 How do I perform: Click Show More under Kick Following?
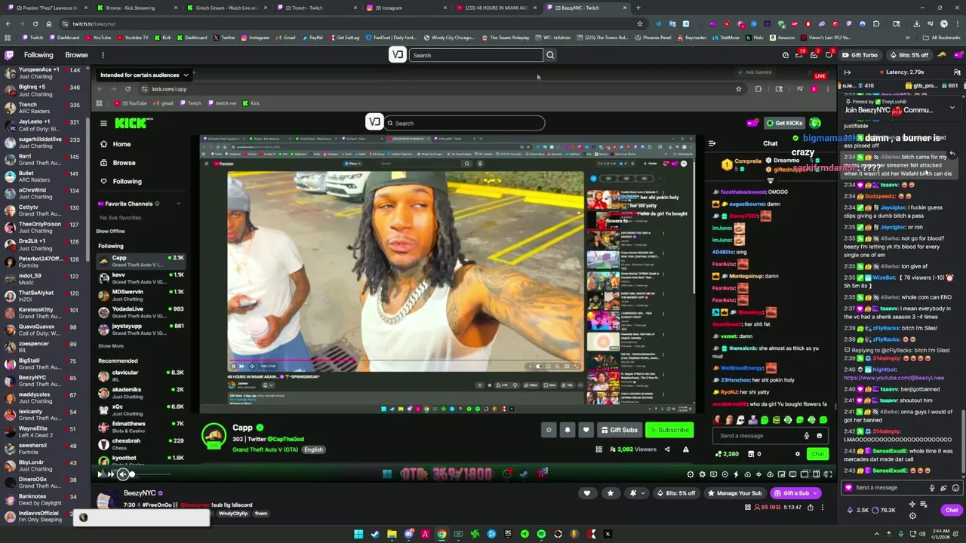coord(110,345)
